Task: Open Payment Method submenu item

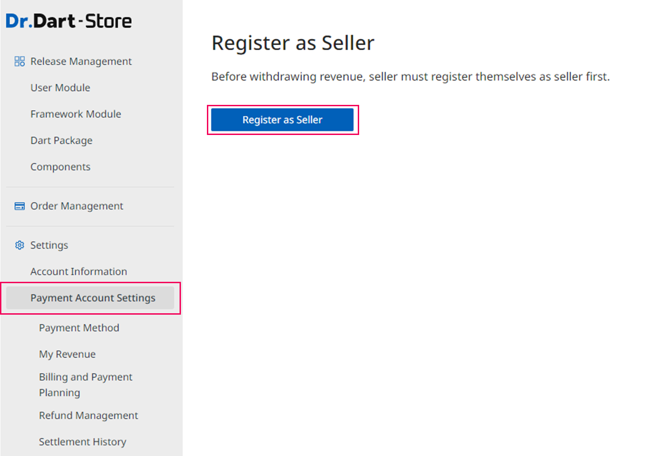Action: point(79,328)
